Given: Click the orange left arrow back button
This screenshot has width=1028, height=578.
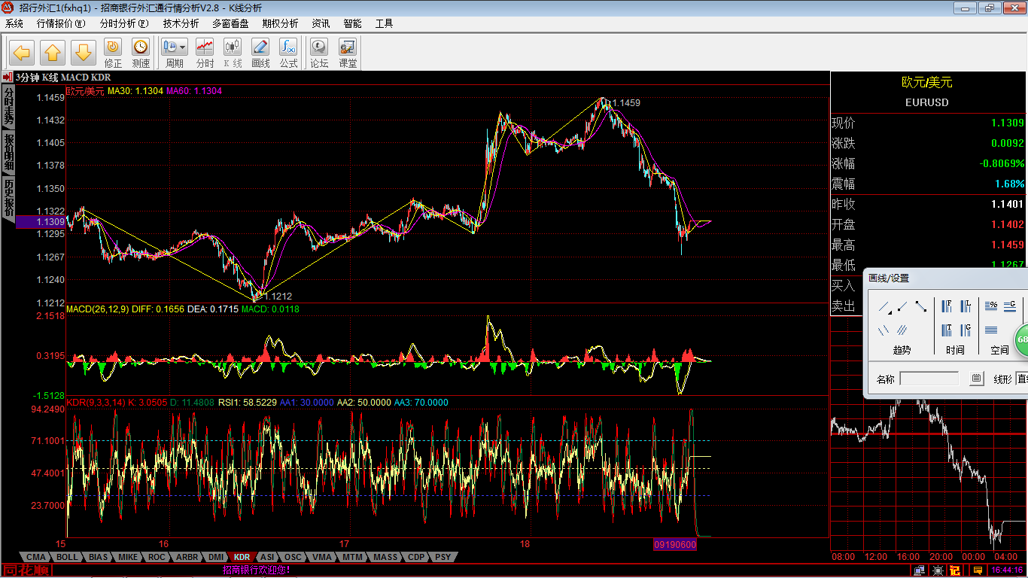Looking at the screenshot, I should point(21,53).
